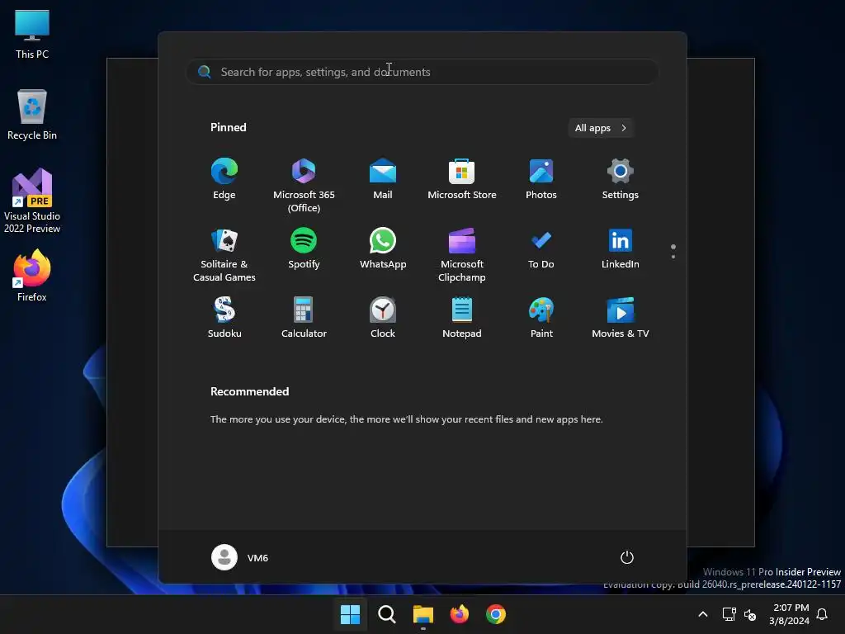Click the muted volume tray icon
Viewport: 845px width, 634px height.
[x=749, y=614]
